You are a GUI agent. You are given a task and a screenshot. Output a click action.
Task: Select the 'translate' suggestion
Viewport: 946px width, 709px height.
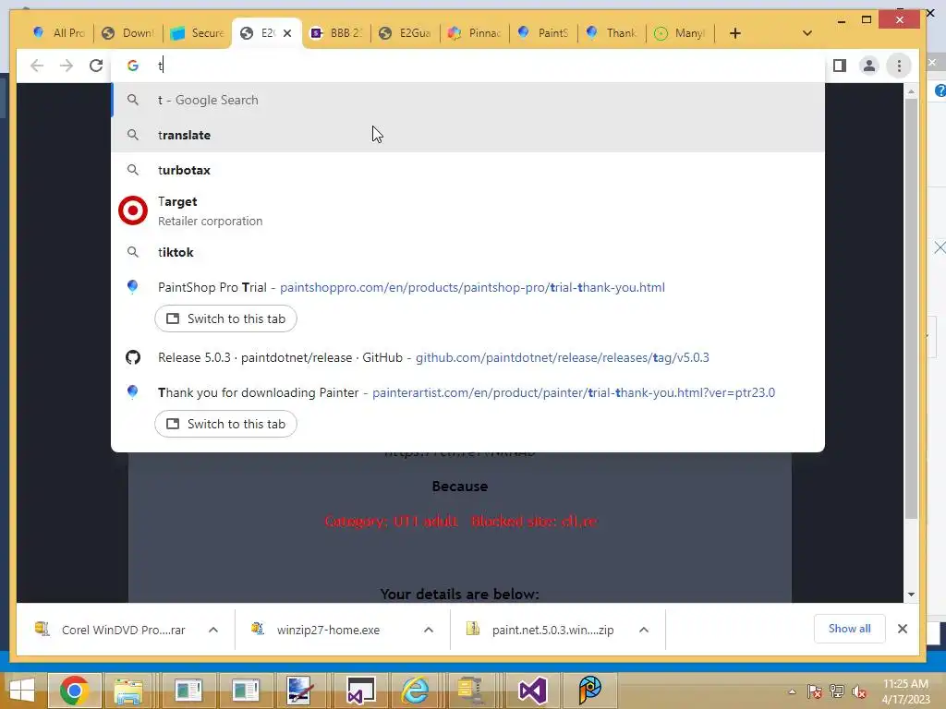467,135
